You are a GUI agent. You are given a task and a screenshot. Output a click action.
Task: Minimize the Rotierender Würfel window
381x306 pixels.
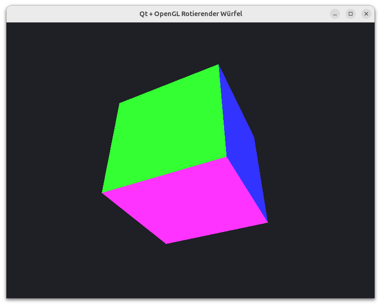click(335, 14)
